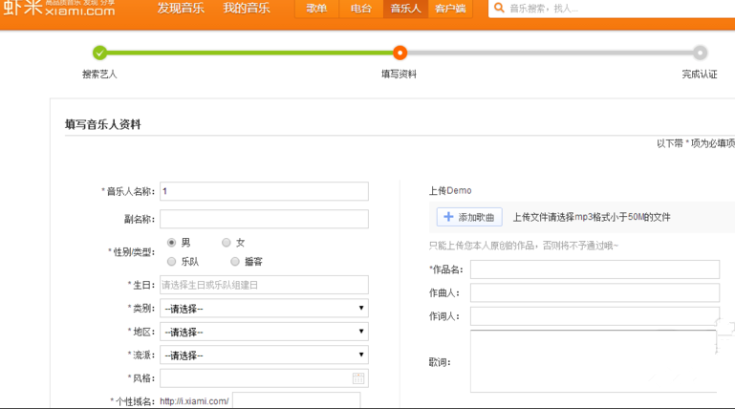
Task: Click the Xiami logo
Action: pos(57,9)
